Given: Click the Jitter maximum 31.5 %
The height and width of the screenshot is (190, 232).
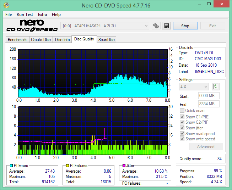Looking at the screenshot, I should (162, 177).
